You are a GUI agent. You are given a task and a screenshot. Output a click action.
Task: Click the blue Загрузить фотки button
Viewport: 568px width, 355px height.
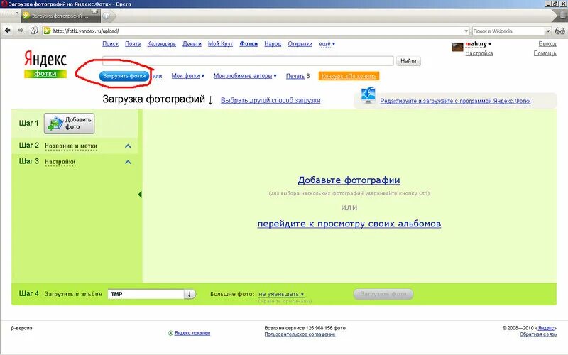[124, 76]
